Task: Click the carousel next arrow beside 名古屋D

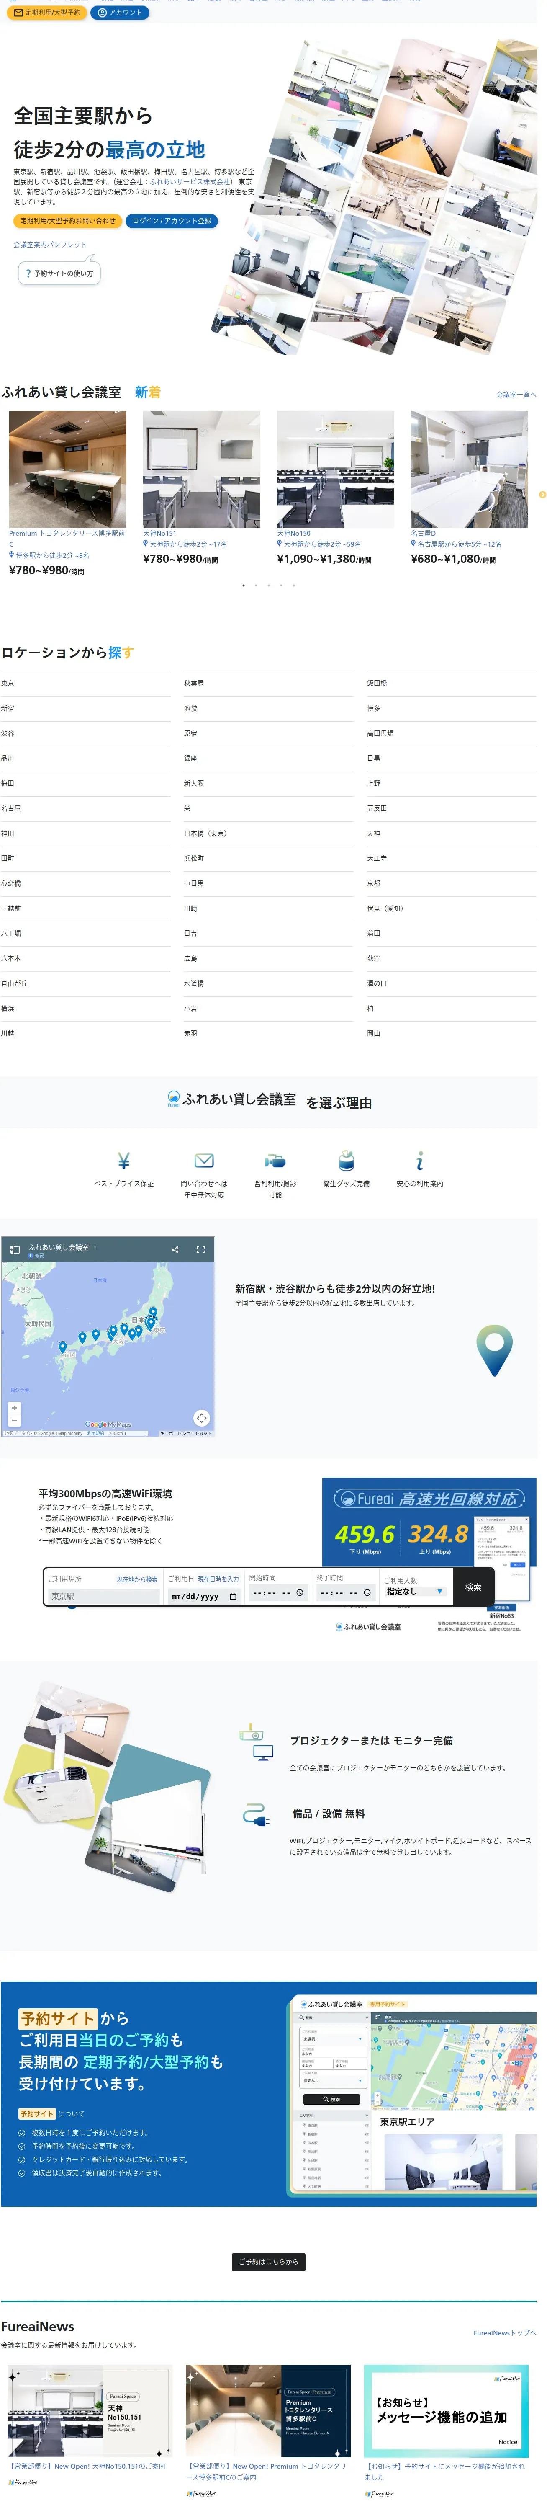Action: click(x=542, y=495)
